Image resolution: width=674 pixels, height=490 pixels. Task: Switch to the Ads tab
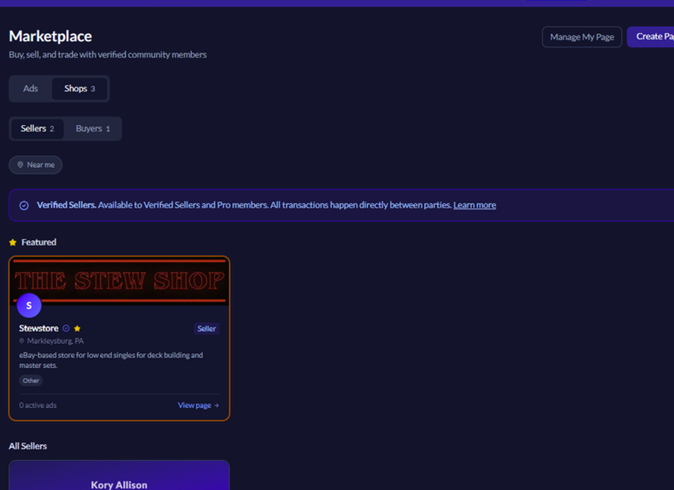pyautogui.click(x=31, y=89)
